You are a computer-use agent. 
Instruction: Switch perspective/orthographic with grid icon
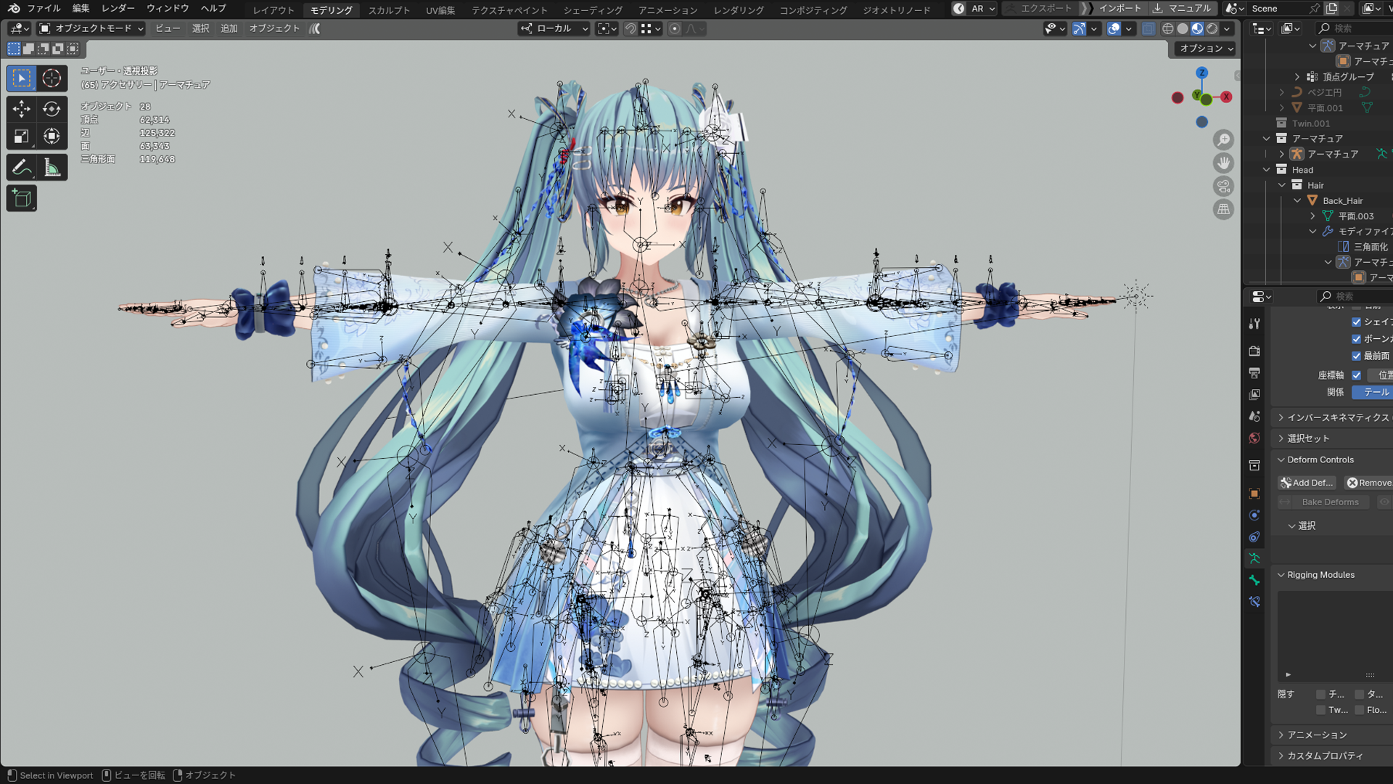pos(1223,210)
